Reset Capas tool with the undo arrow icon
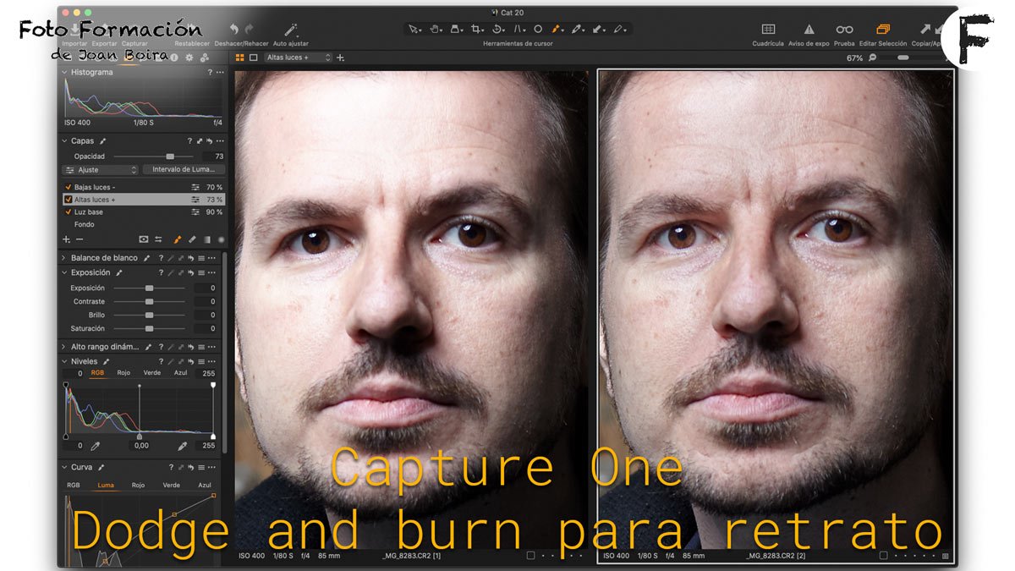 (210, 141)
